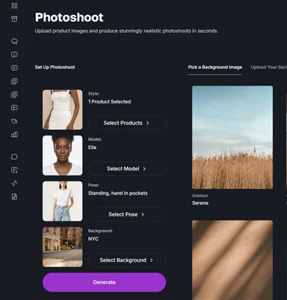Click the Select Background button

[x=127, y=260]
